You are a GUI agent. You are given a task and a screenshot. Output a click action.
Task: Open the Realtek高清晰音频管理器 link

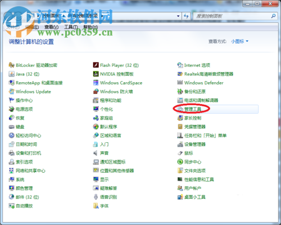pos(209,74)
